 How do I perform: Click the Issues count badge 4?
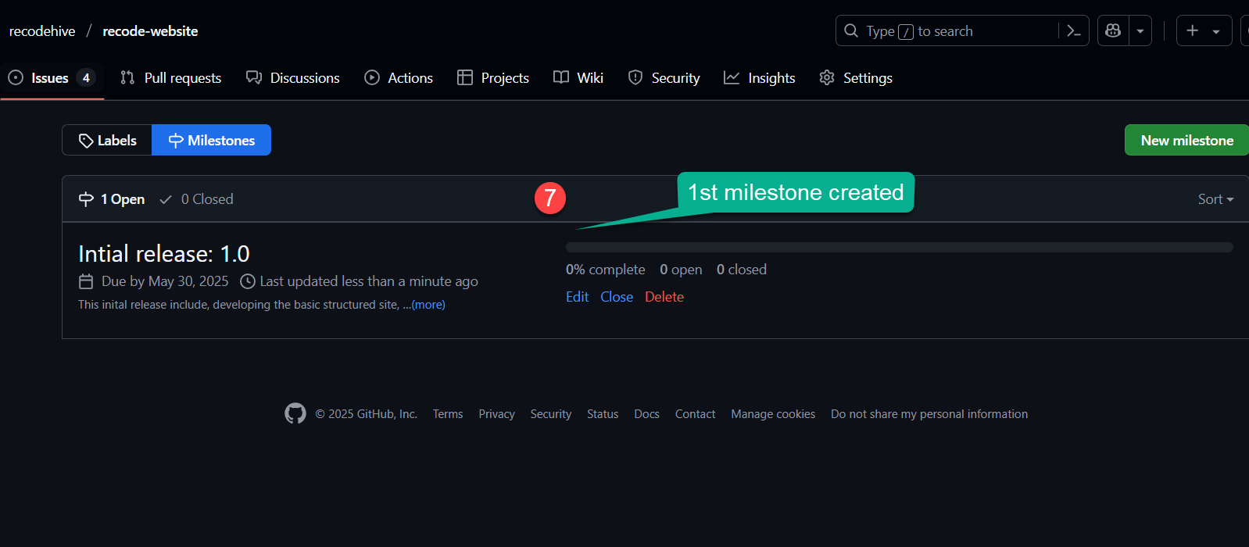[x=86, y=78]
